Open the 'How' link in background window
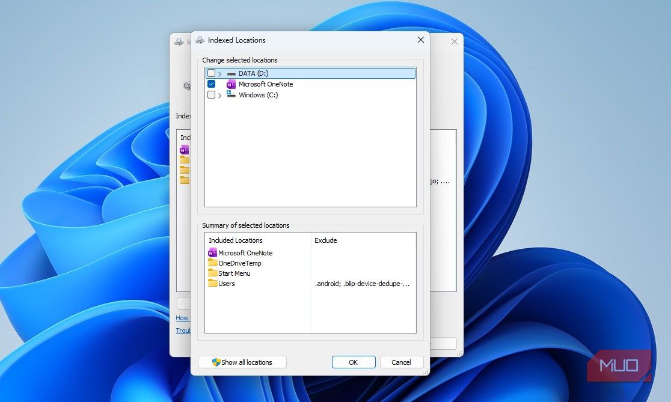The image size is (671, 402). tap(182, 318)
